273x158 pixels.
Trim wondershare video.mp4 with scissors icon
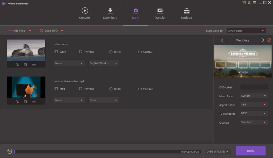tap(17, 101)
